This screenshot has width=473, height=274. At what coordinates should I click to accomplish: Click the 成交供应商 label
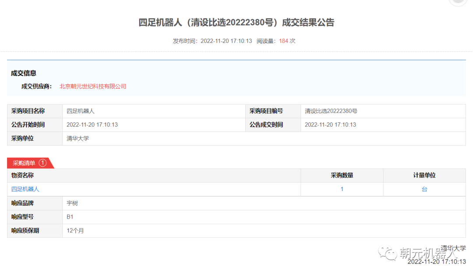tap(36, 87)
